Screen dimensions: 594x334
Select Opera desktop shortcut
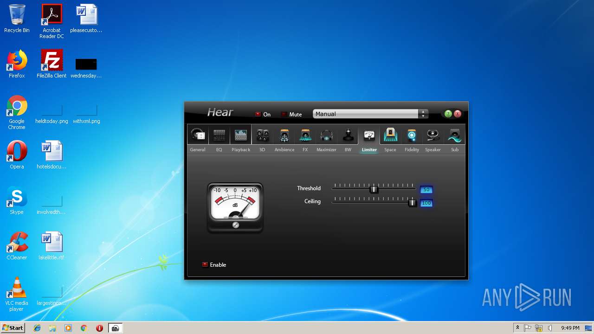(17, 155)
